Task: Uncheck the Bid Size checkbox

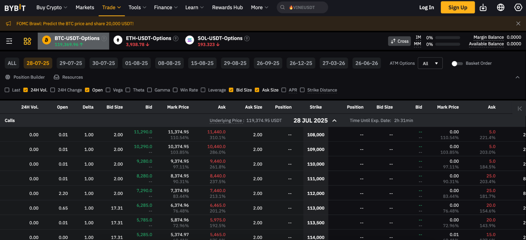Action: tap(231, 90)
